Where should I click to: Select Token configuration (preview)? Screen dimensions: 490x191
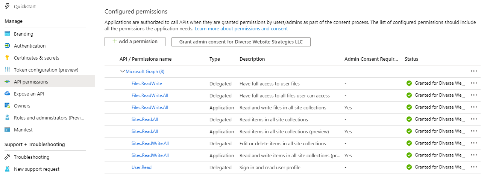click(46, 70)
